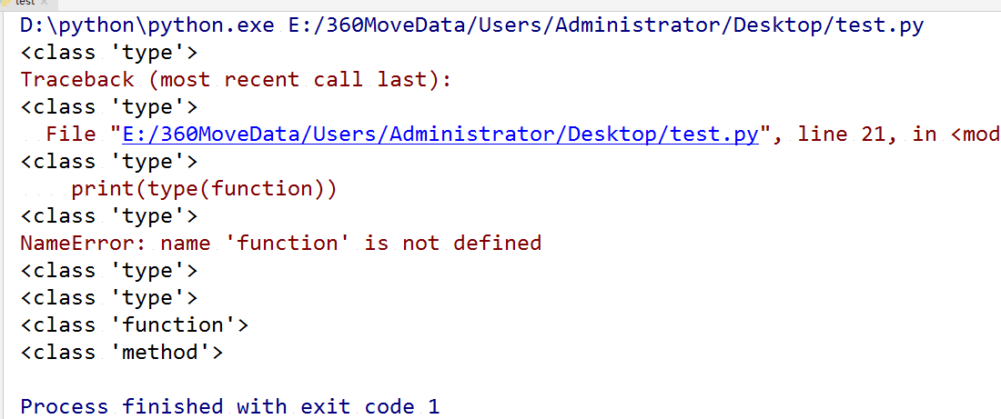
Task: Close the "test" run tab
Action: click(44, 3)
